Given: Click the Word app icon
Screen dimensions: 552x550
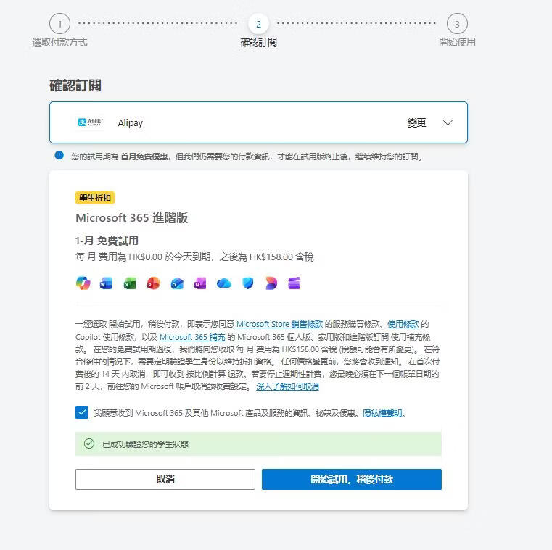Looking at the screenshot, I should coord(106,283).
